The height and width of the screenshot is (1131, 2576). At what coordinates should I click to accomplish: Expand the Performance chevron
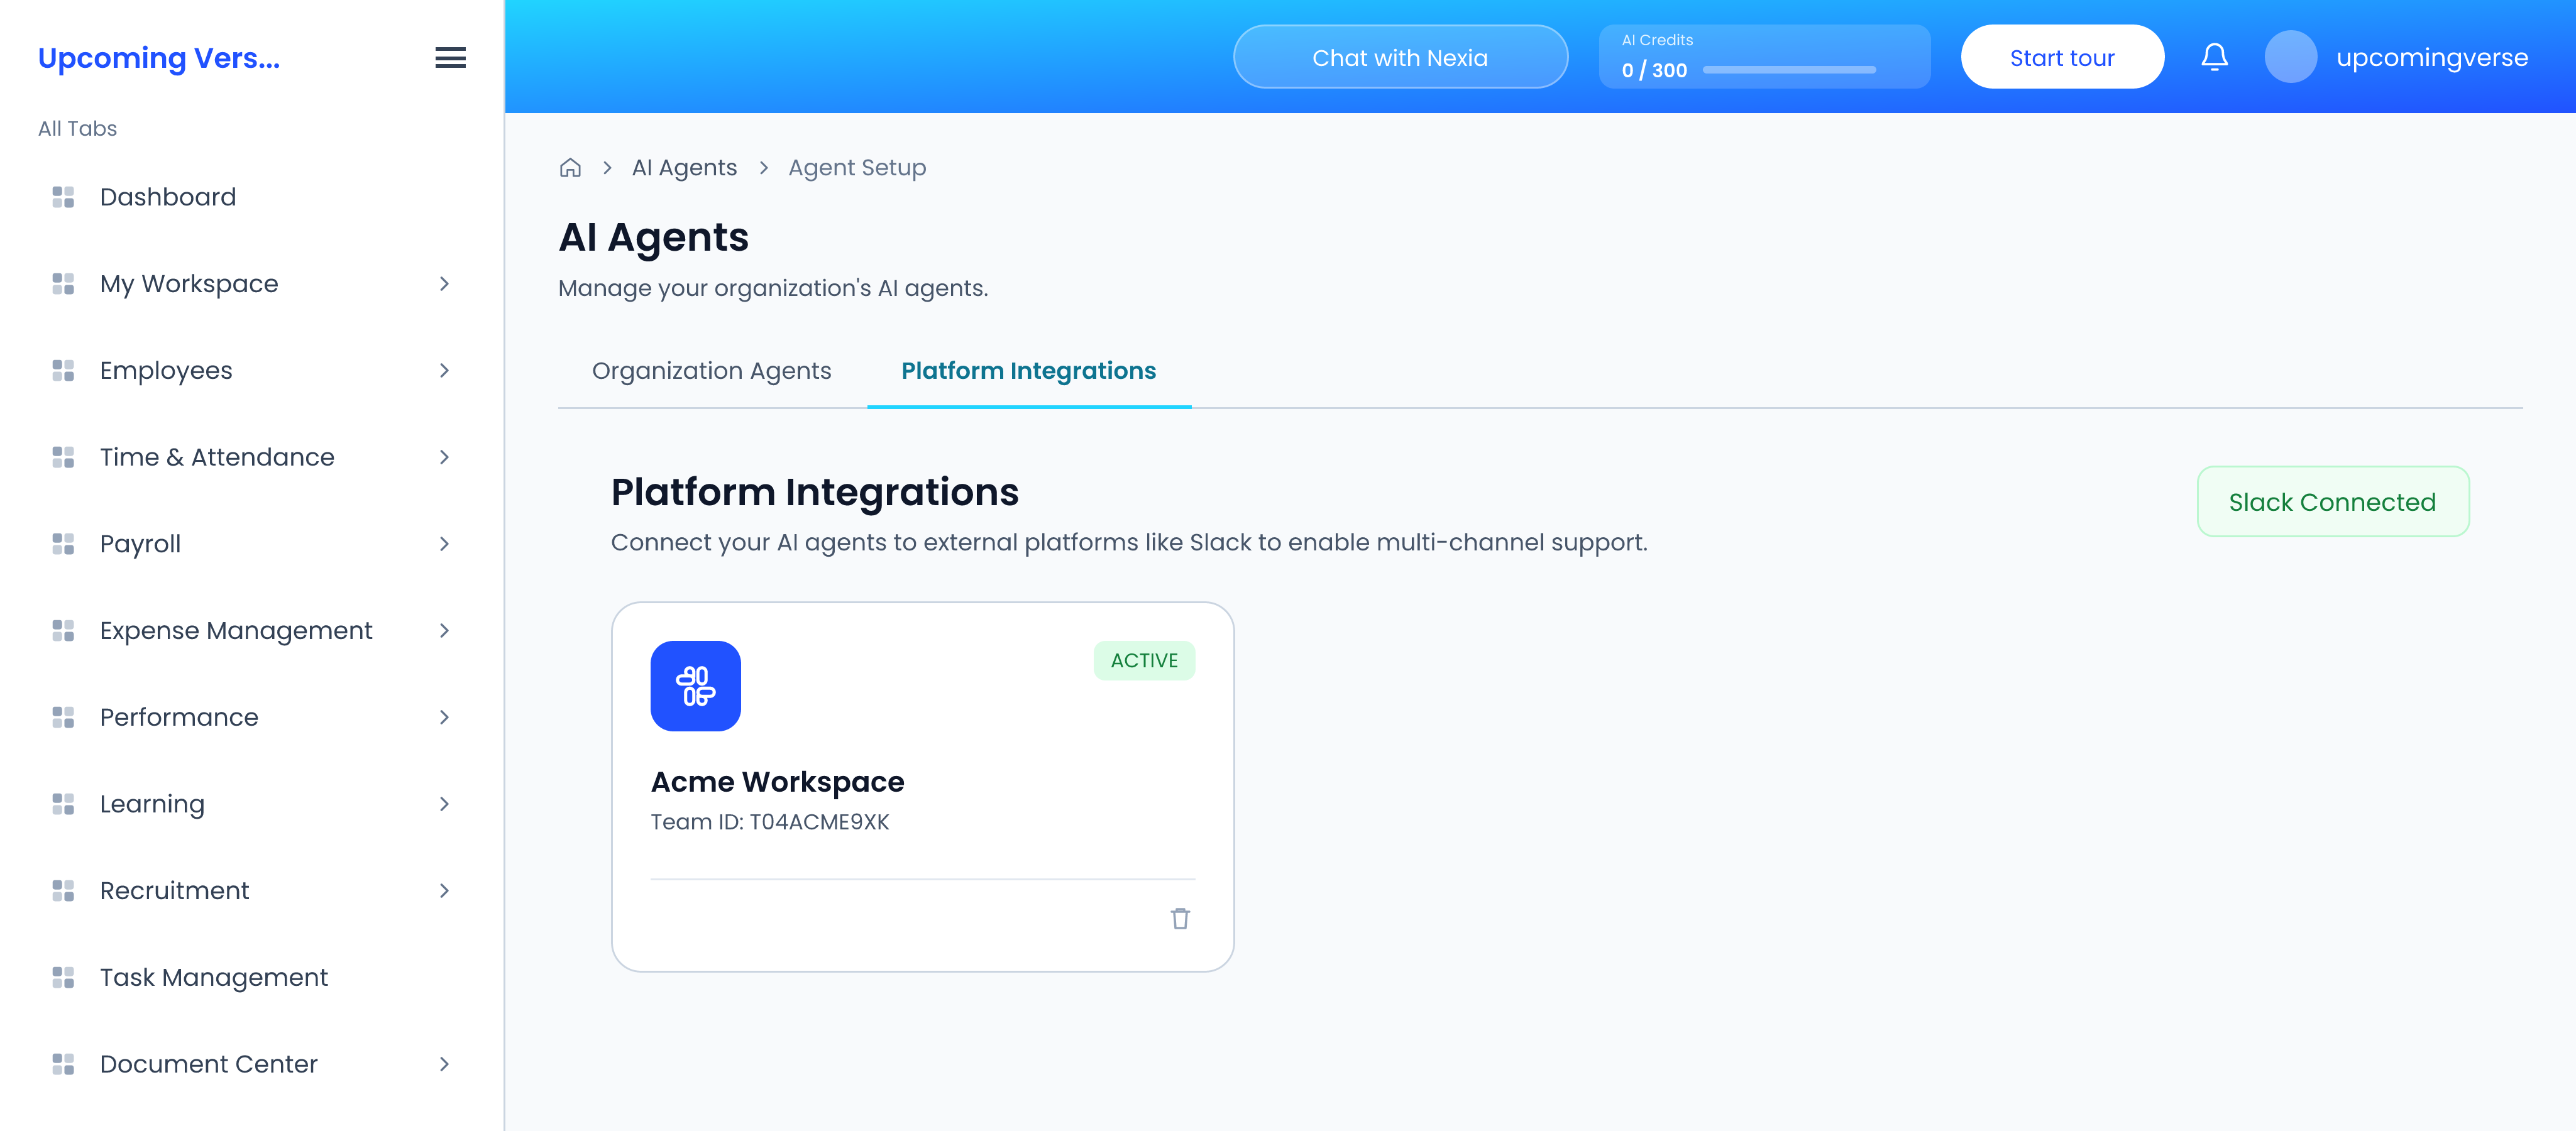[444, 717]
